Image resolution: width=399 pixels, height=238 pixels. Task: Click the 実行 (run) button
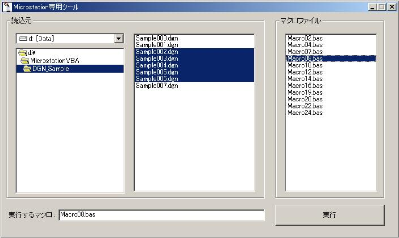coord(330,215)
